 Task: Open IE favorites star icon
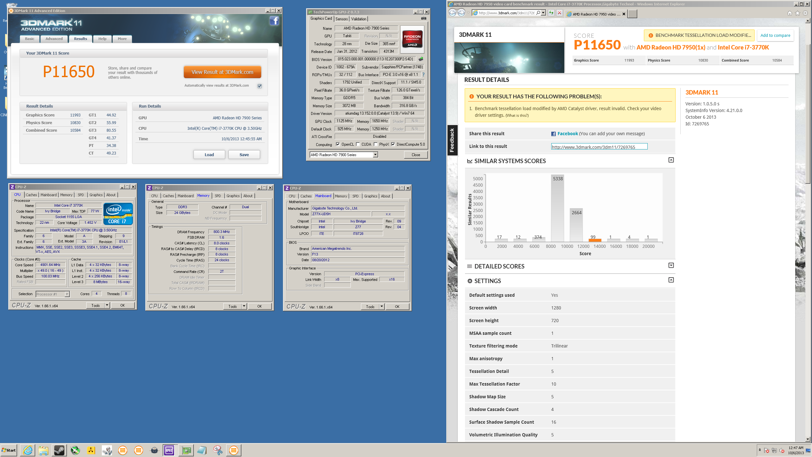pos(797,13)
